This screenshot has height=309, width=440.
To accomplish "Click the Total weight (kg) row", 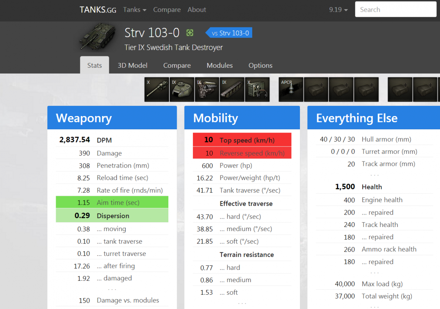I will tap(374, 296).
